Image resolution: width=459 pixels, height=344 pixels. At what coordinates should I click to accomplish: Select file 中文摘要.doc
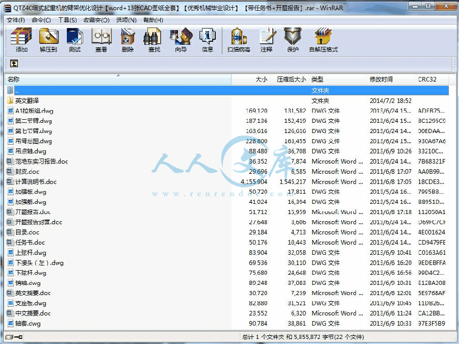click(33, 313)
